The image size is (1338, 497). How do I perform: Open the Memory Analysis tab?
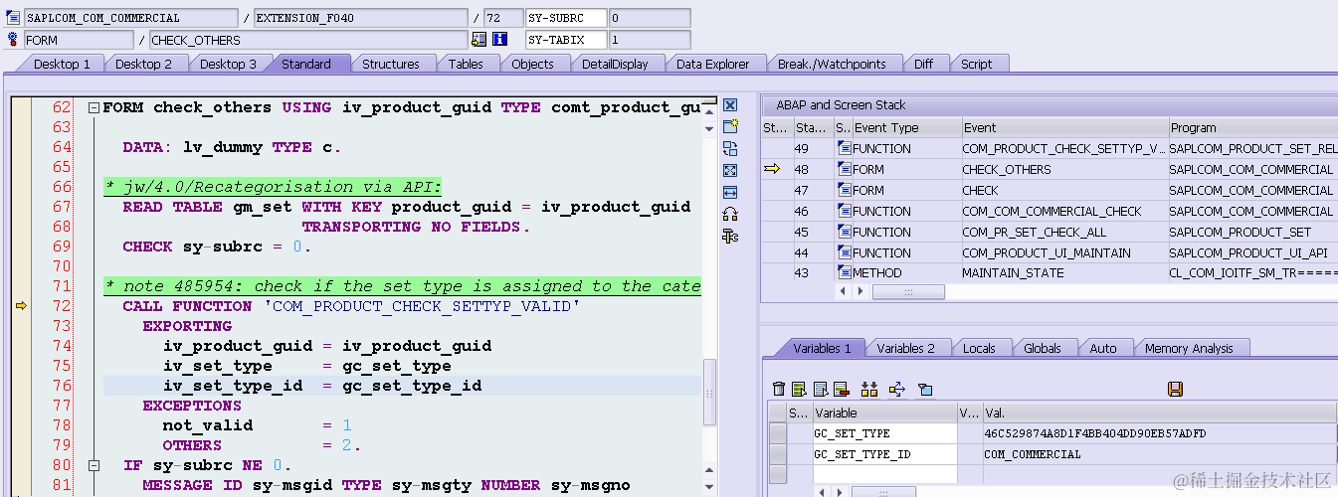(x=1189, y=348)
